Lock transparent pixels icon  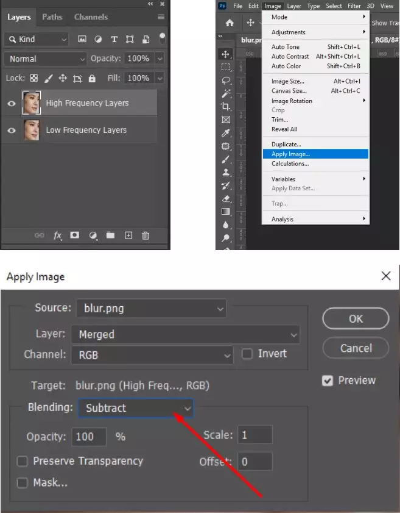pos(34,78)
